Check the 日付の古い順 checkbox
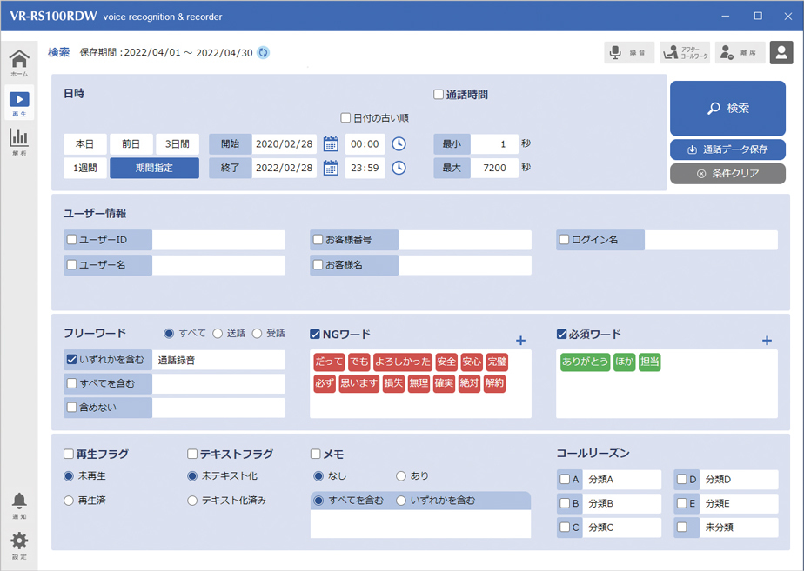Screen dimensions: 804x571 pos(345,118)
